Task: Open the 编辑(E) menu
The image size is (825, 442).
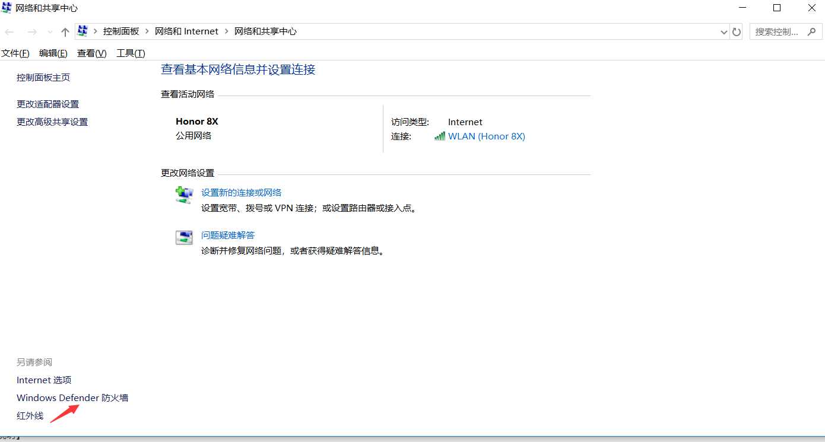Action: click(x=53, y=53)
